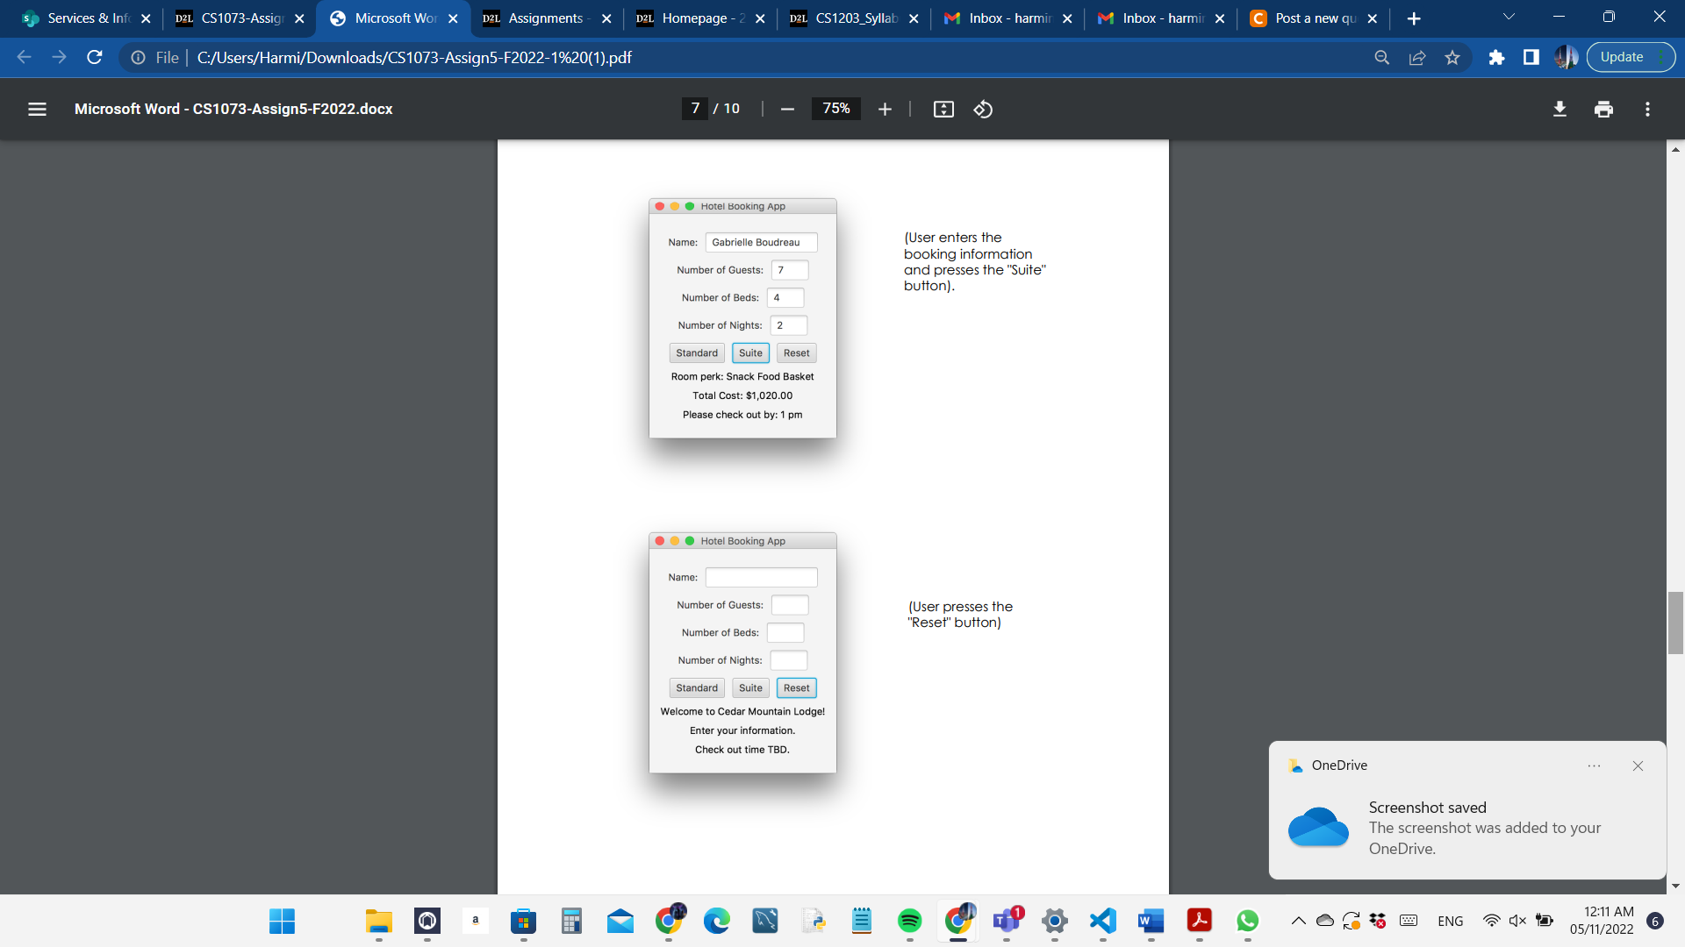Dismiss the OneDrive screenshot notification
The width and height of the screenshot is (1685, 947).
point(1638,765)
